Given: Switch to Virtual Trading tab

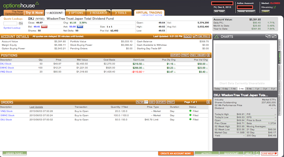Looking at the screenshot, I should click(149, 12).
